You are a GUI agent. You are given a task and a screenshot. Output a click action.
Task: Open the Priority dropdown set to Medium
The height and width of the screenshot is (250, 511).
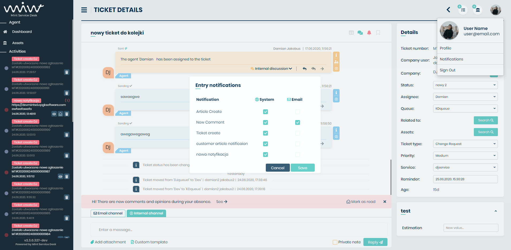point(465,156)
